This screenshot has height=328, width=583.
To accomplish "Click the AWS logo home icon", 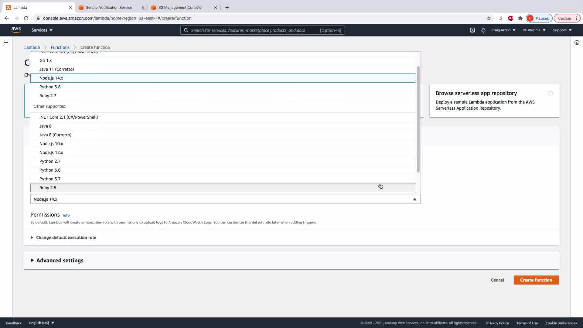I will [x=16, y=30].
